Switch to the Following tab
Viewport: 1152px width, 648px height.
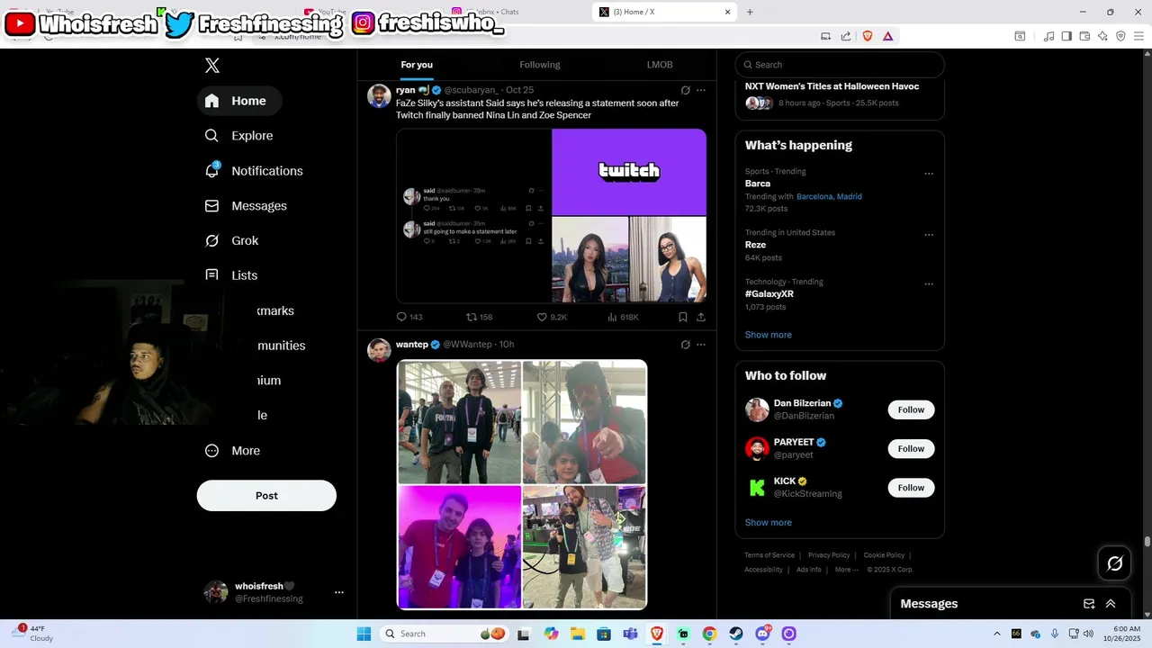point(540,65)
